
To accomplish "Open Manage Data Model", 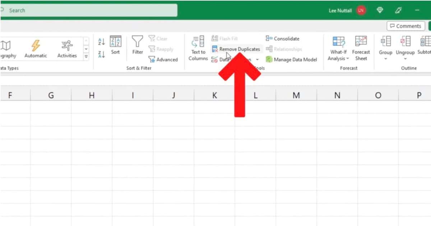I will tap(291, 59).
